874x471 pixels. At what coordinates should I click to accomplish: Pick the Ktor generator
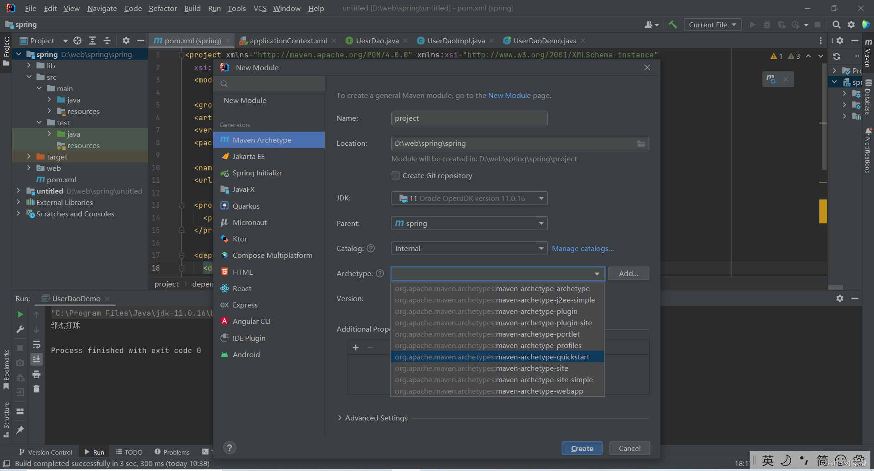(x=269, y=239)
